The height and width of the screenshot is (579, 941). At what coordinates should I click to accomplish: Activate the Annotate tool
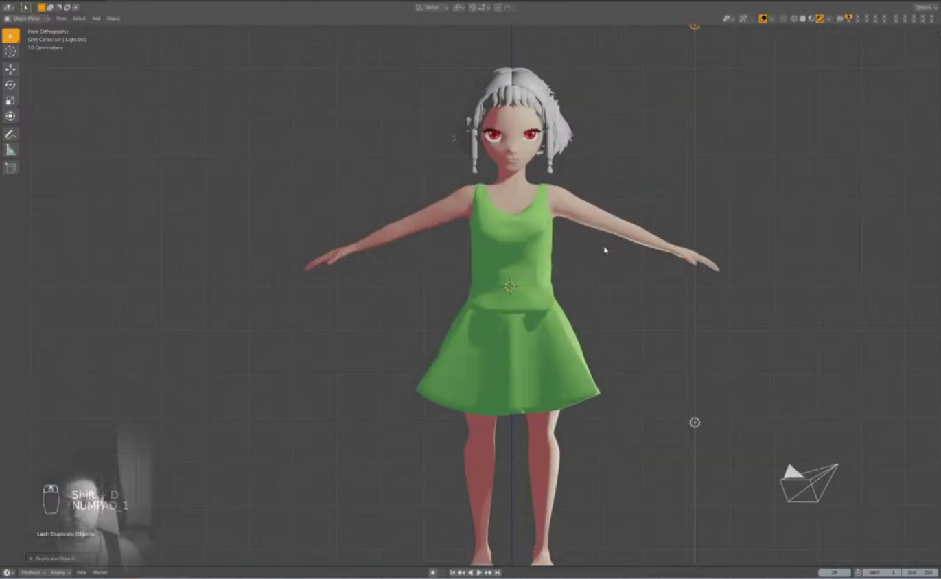click(x=11, y=134)
